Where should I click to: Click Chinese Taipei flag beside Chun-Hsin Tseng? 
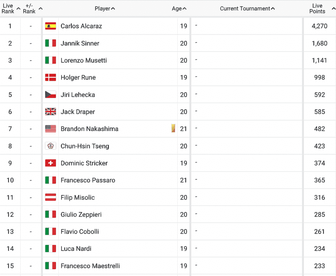pos(50,146)
